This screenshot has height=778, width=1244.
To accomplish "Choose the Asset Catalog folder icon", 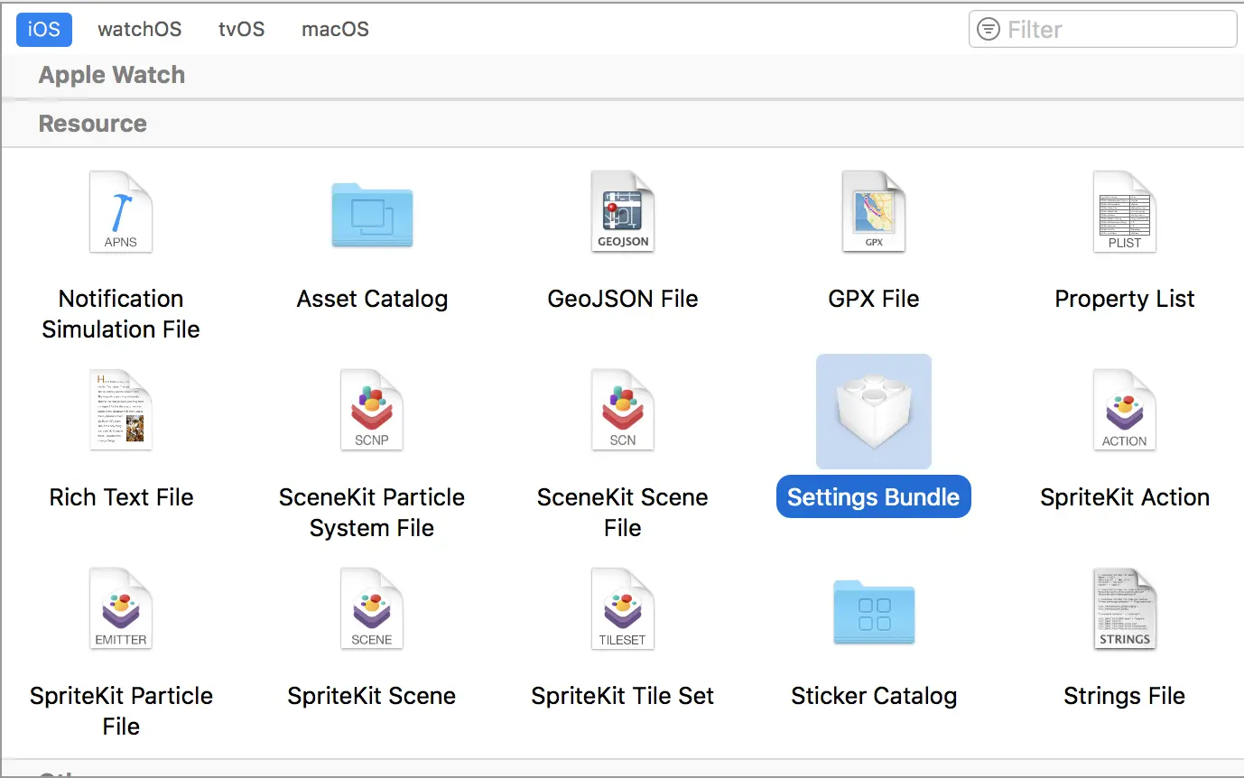I will (x=372, y=215).
